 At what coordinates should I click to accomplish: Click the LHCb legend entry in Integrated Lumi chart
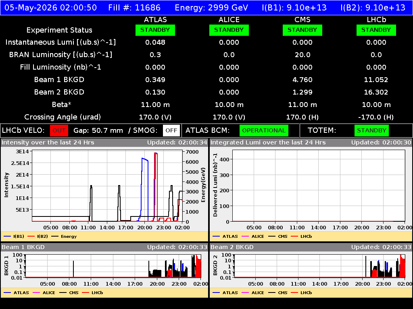coord(302,237)
